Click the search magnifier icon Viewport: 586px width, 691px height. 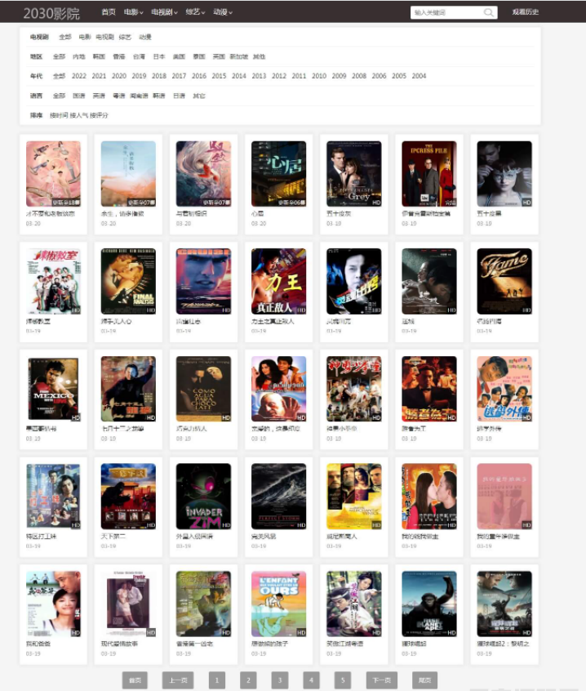tap(488, 12)
